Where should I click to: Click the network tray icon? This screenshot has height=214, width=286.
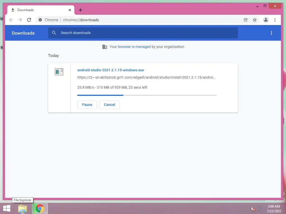click(260, 209)
